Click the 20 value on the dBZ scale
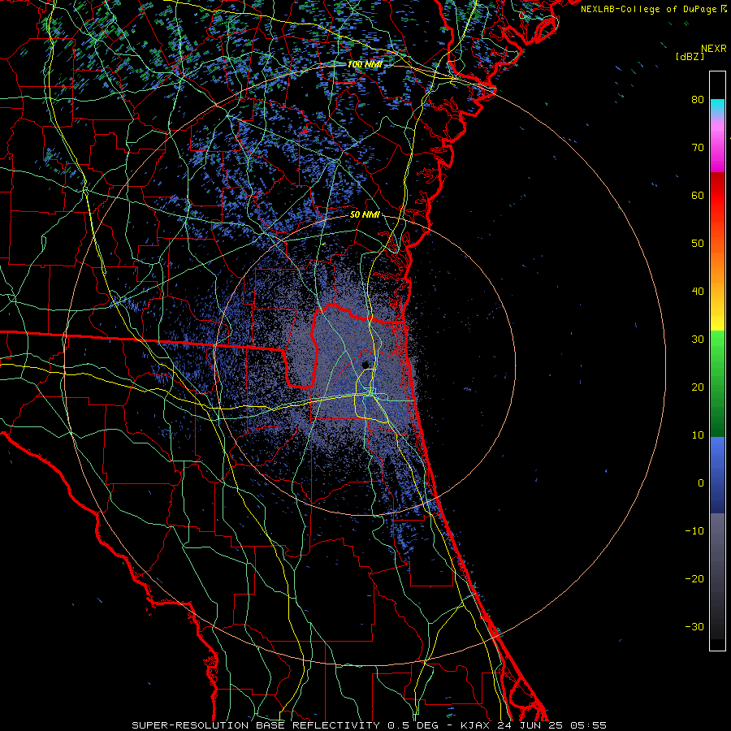The height and width of the screenshot is (731, 731). [698, 387]
